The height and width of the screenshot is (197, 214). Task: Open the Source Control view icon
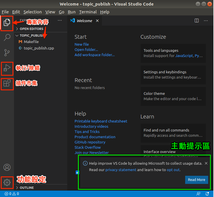click(x=7, y=53)
